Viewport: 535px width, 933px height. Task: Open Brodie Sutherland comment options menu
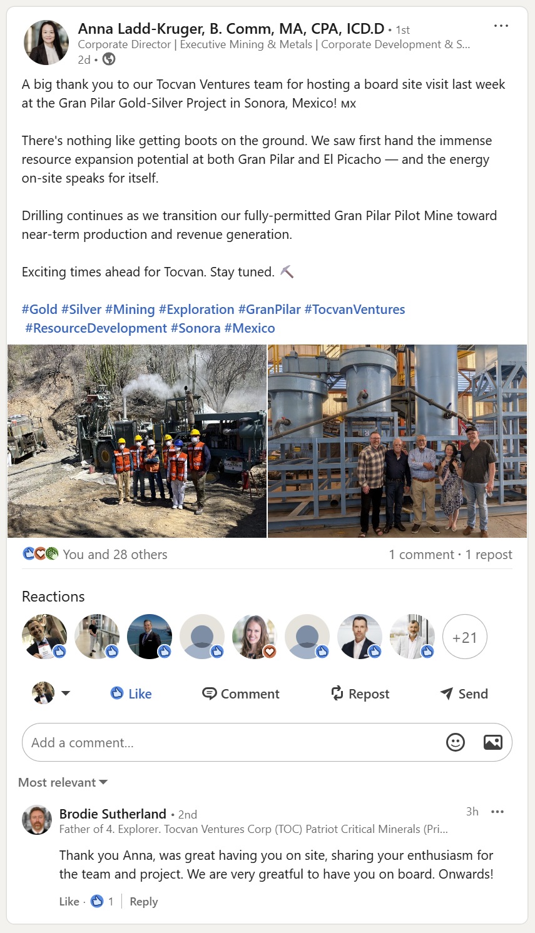(497, 812)
